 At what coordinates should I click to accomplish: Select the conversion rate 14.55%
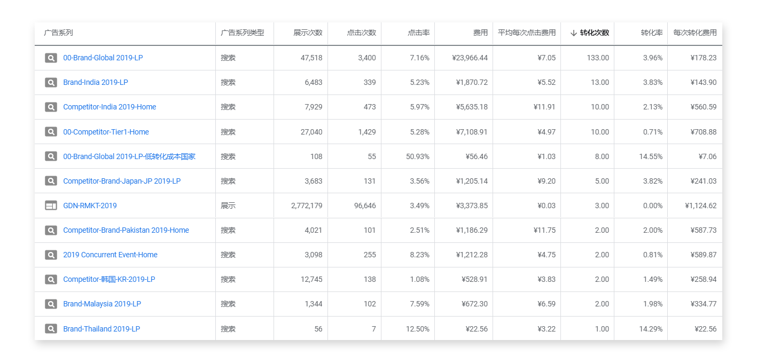(651, 156)
